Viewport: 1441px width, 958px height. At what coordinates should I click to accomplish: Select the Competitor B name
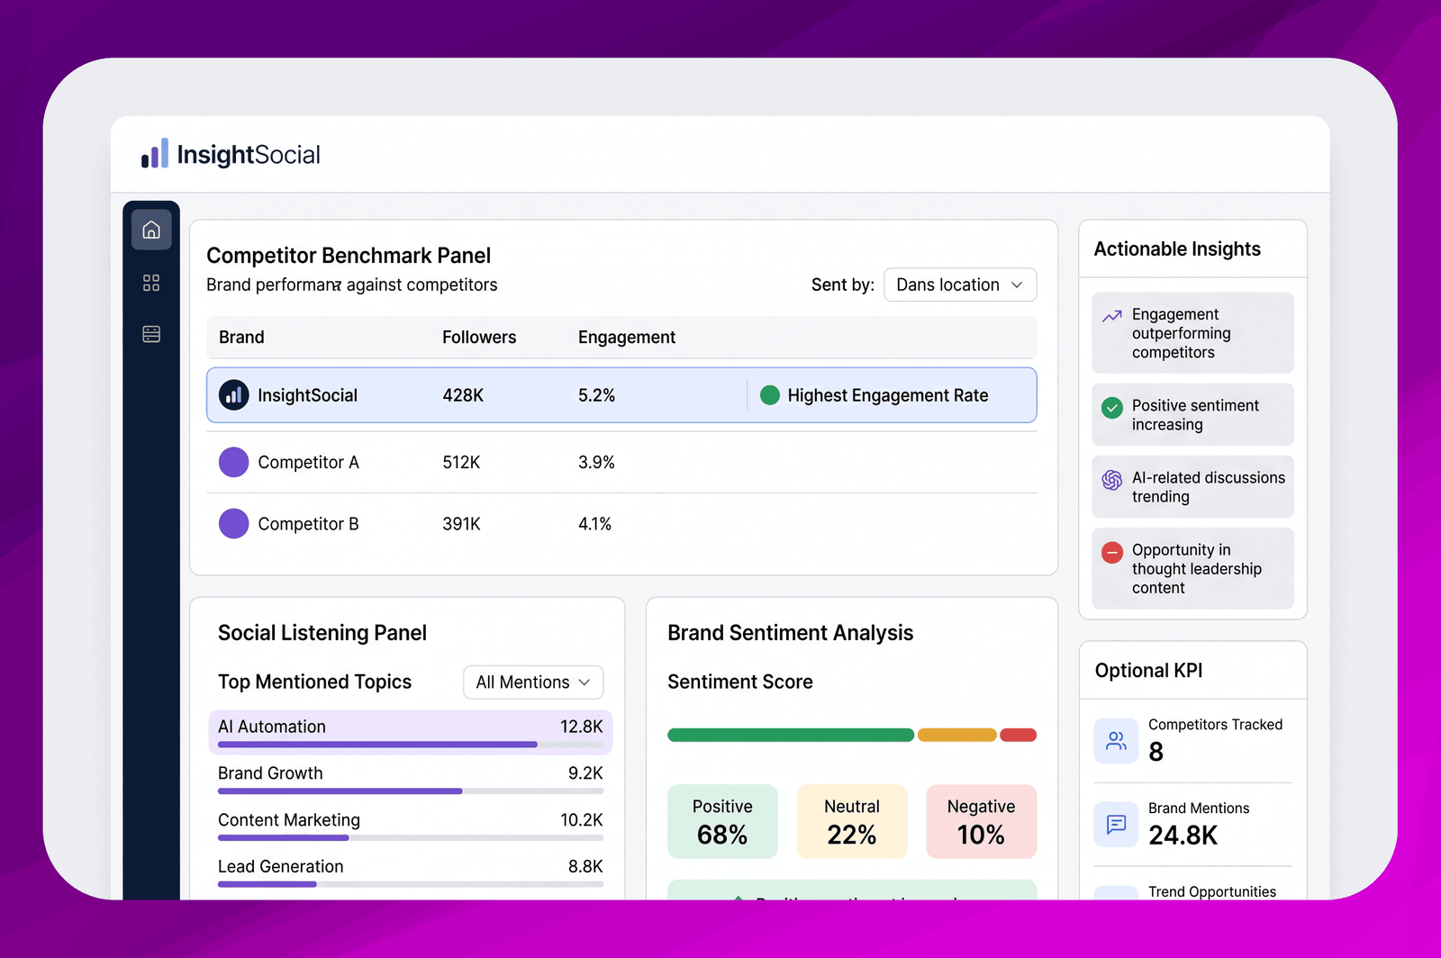coord(309,523)
